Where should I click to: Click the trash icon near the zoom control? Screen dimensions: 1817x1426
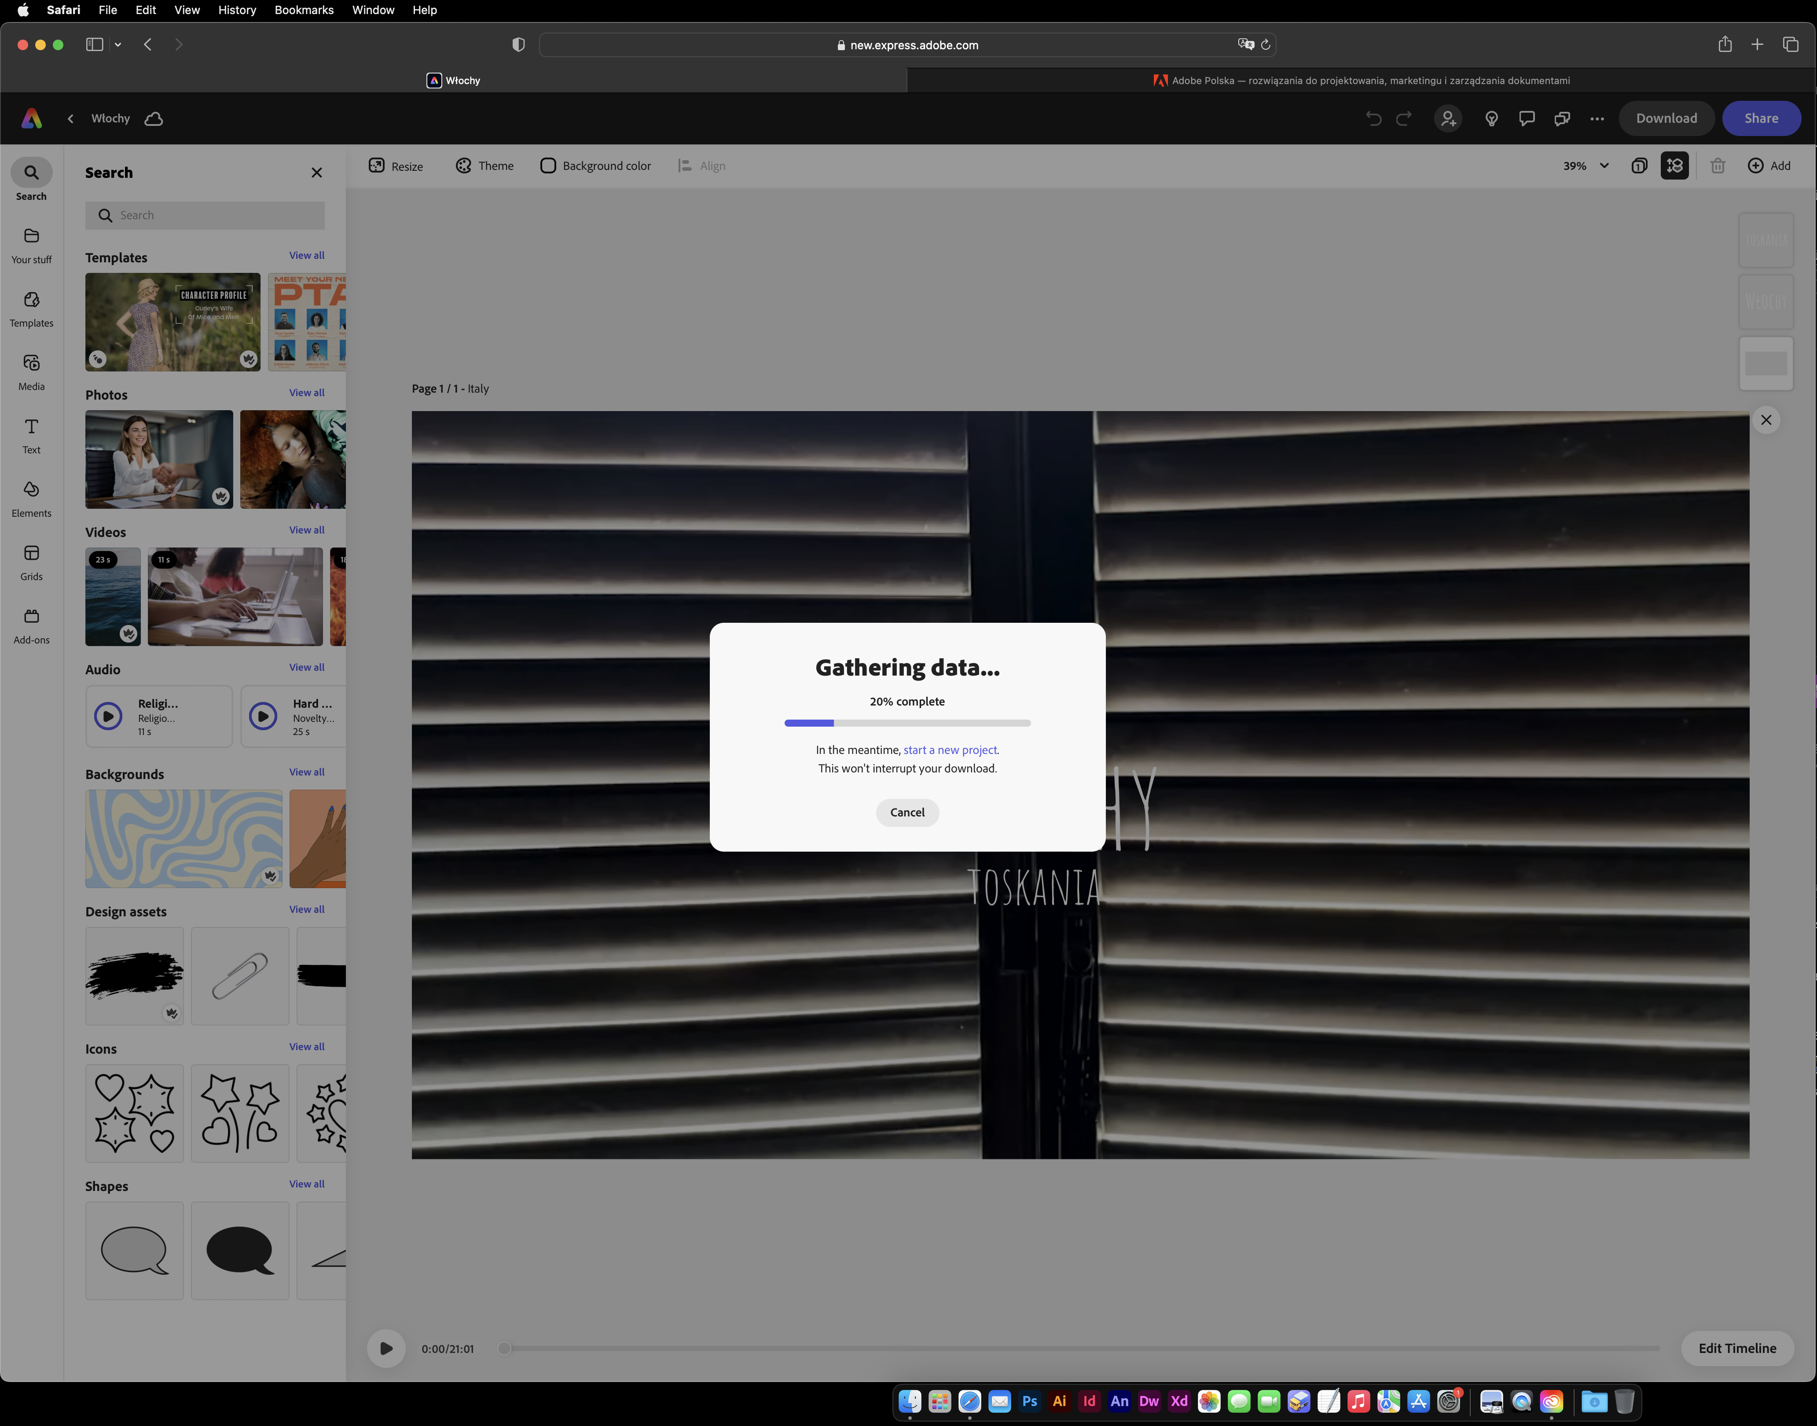(x=1718, y=165)
